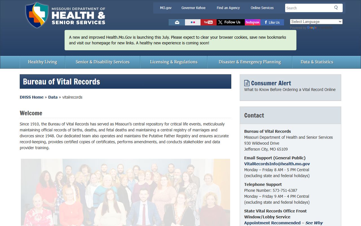Focus the Search input field
This screenshot has width=361, height=226.
(x=309, y=8)
